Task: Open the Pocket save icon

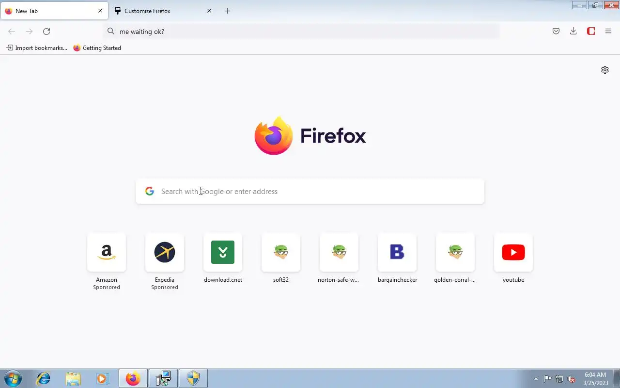Action: pos(556,32)
